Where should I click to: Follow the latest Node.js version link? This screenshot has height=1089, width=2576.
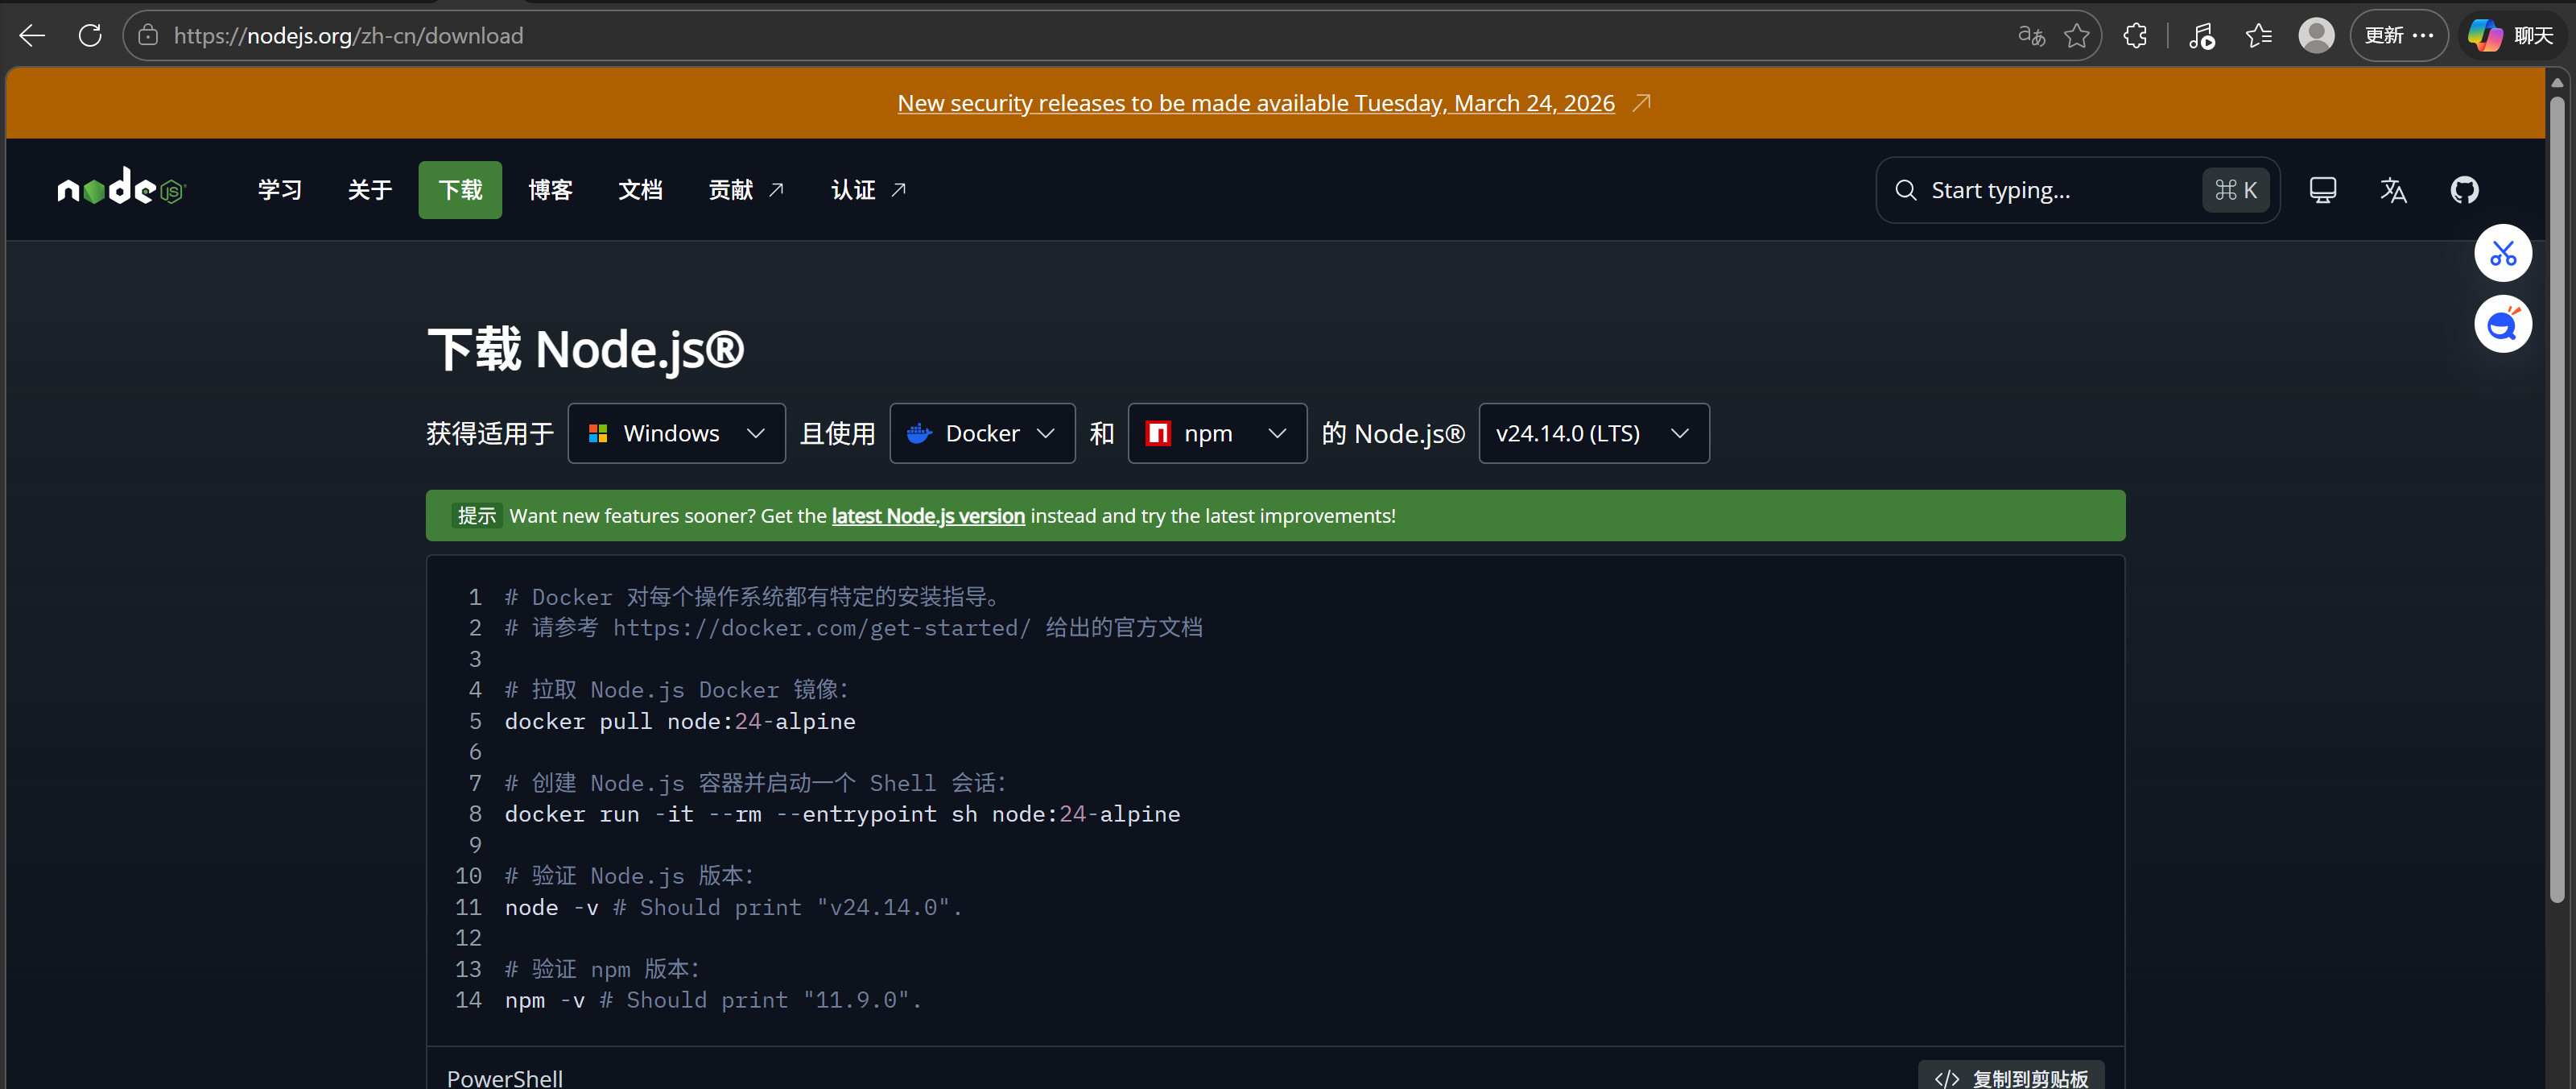928,516
